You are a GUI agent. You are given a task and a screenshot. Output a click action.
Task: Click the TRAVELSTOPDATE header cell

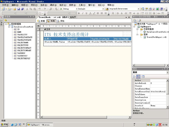click(x=102, y=39)
